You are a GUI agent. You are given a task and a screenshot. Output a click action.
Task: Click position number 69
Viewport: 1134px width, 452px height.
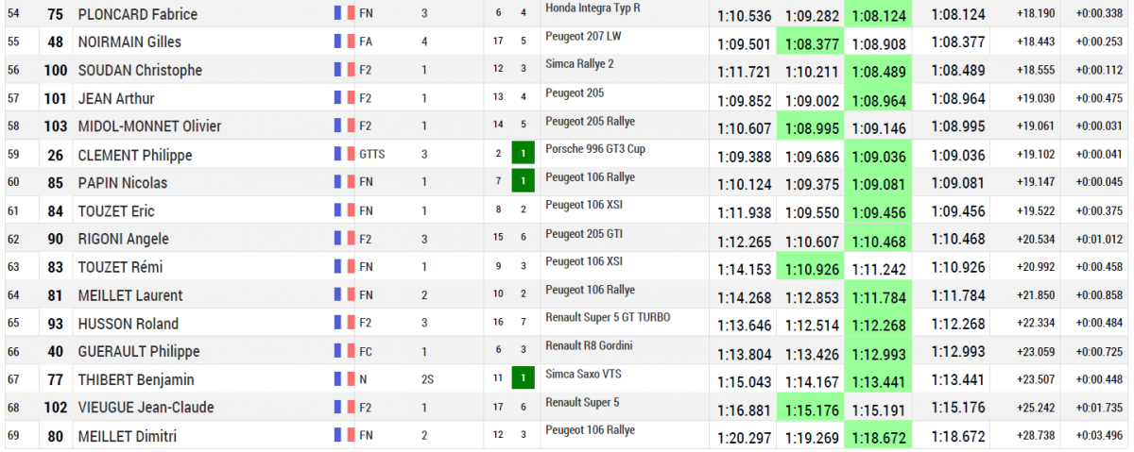pos(12,436)
